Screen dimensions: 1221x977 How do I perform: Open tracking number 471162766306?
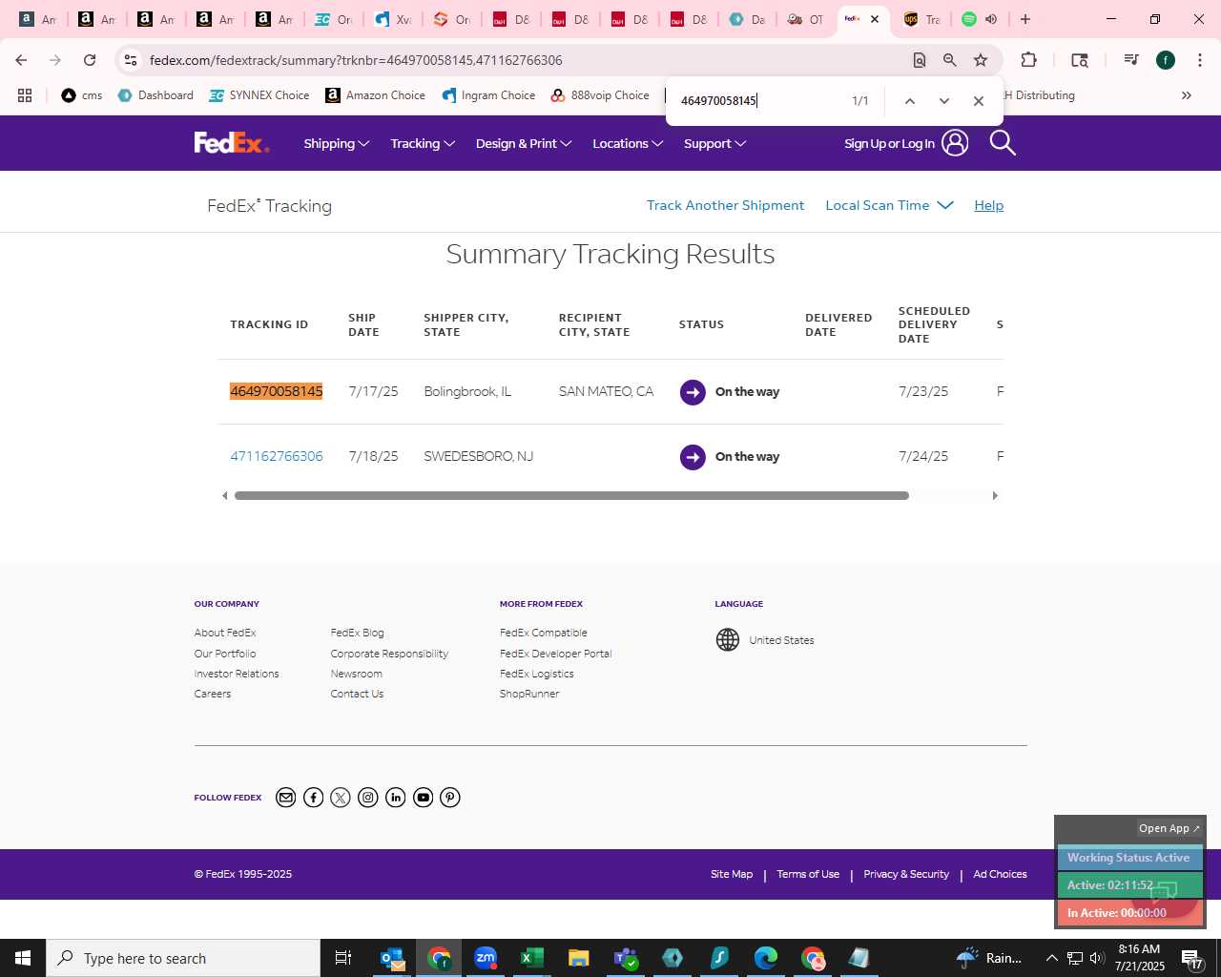point(277,456)
